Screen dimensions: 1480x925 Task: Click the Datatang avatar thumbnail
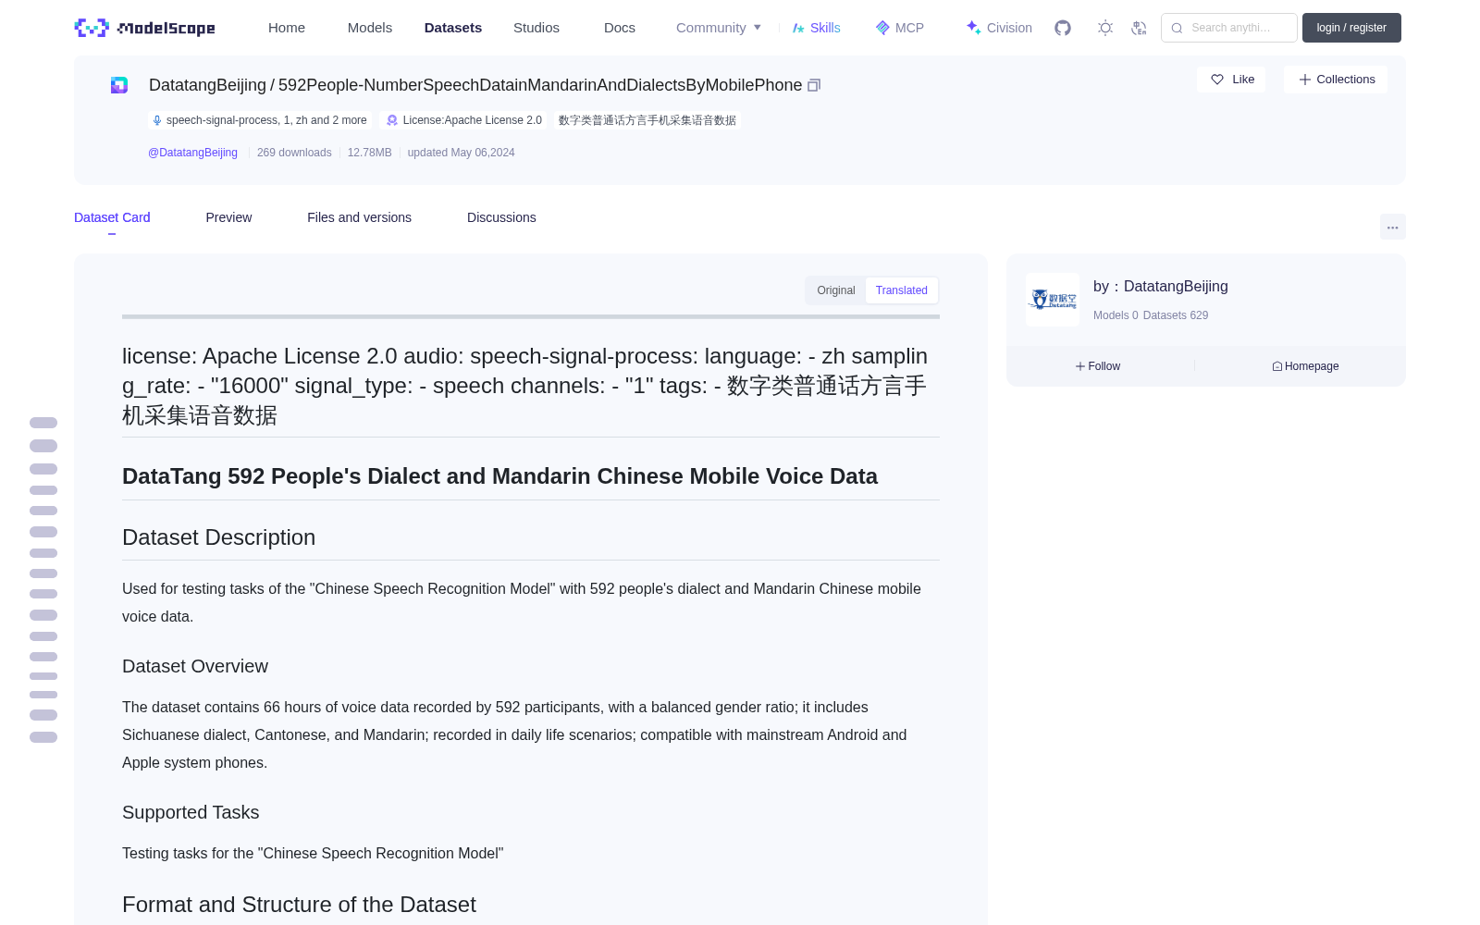(1053, 299)
